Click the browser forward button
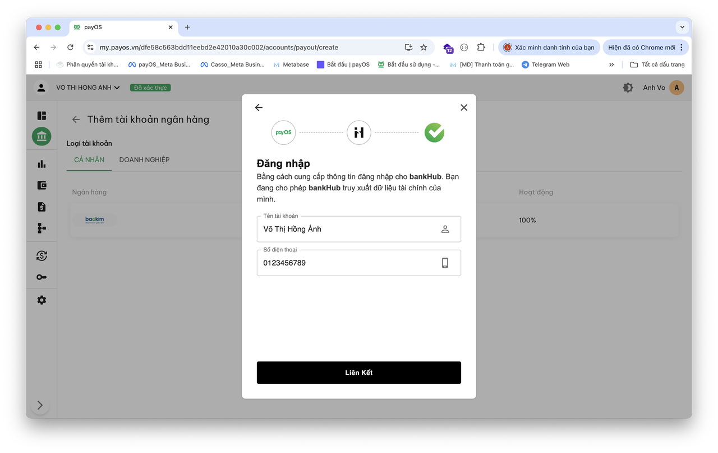 pos(53,48)
